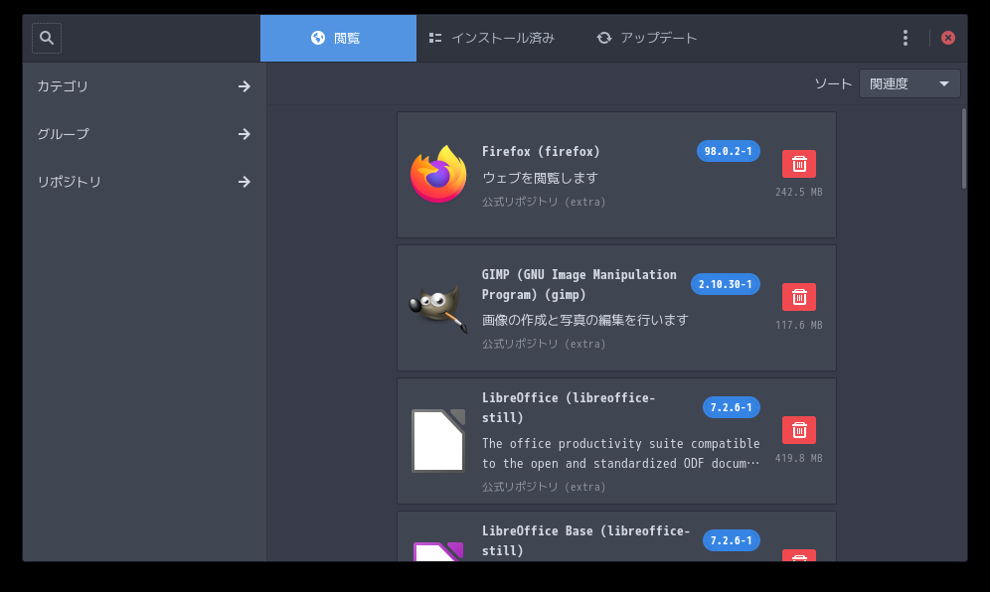This screenshot has width=990, height=592.
Task: Click Firefox version badge 98.0.2-1
Action: point(728,151)
